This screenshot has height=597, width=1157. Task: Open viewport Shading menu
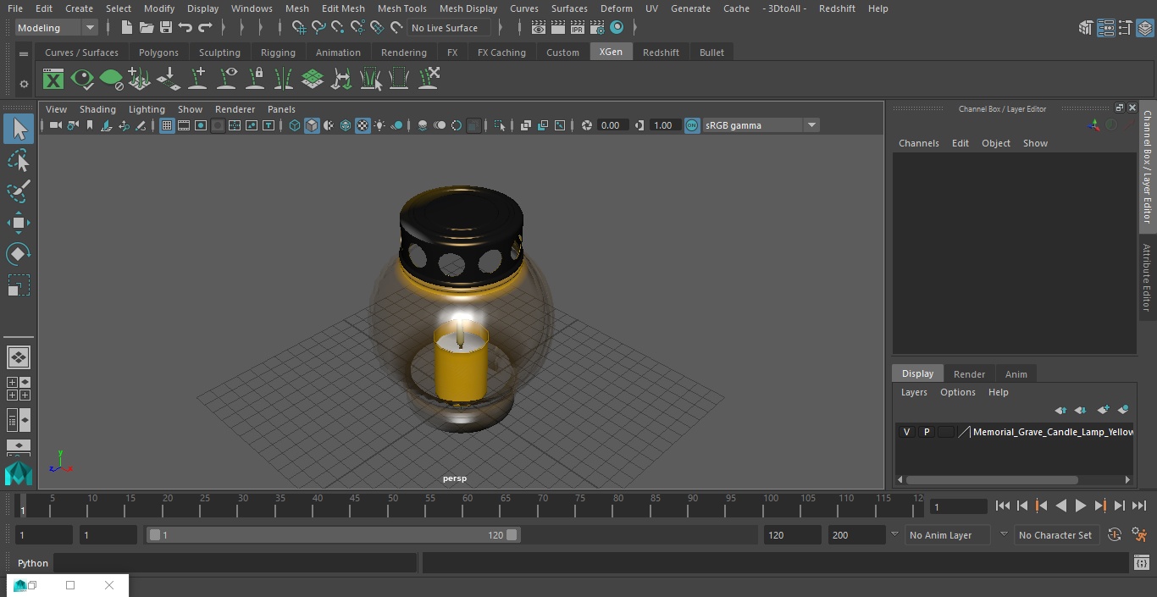(x=97, y=109)
